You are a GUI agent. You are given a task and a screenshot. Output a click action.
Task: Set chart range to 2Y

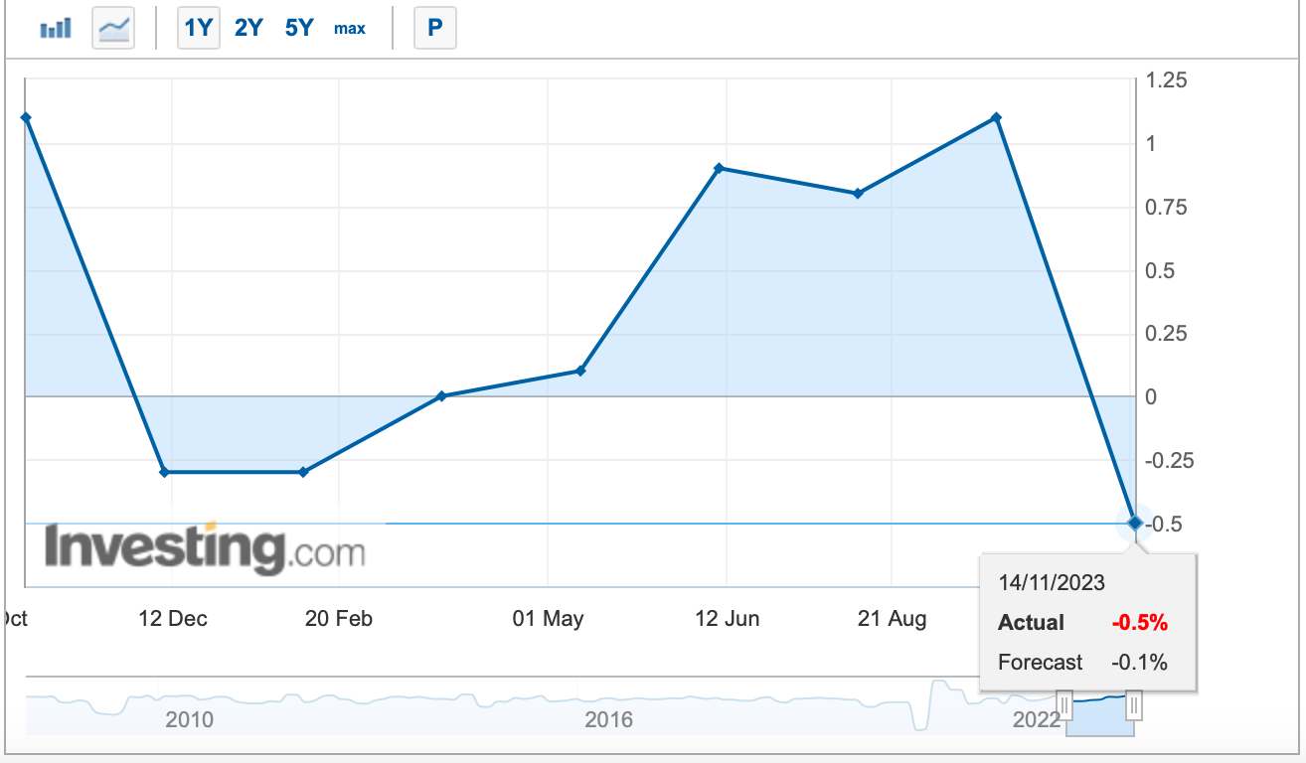(248, 28)
